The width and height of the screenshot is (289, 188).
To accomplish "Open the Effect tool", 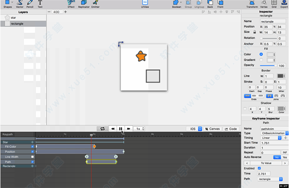I will tap(71, 4).
